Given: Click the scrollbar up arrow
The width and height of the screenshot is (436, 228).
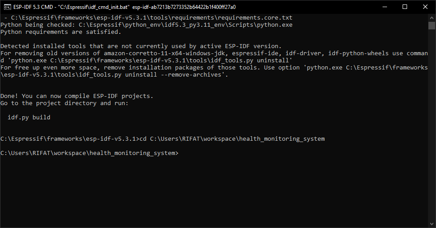Looking at the screenshot, I should pos(432,17).
